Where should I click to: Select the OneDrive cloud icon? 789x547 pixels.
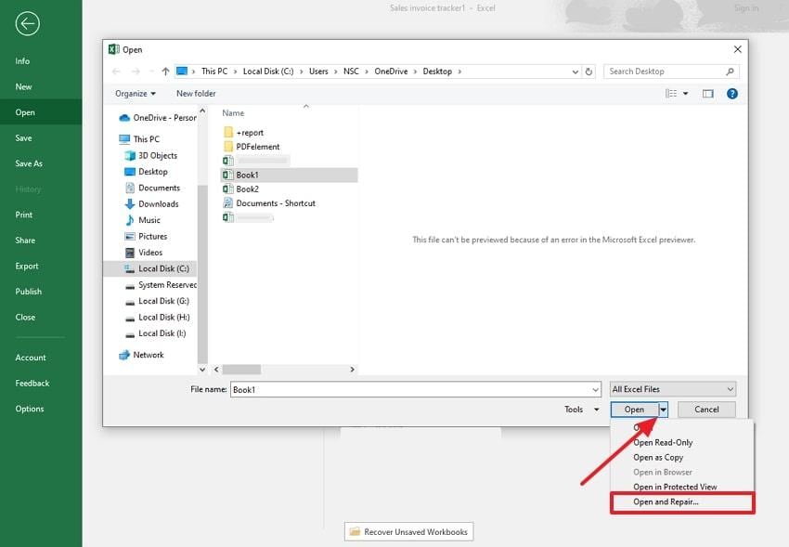pos(124,118)
